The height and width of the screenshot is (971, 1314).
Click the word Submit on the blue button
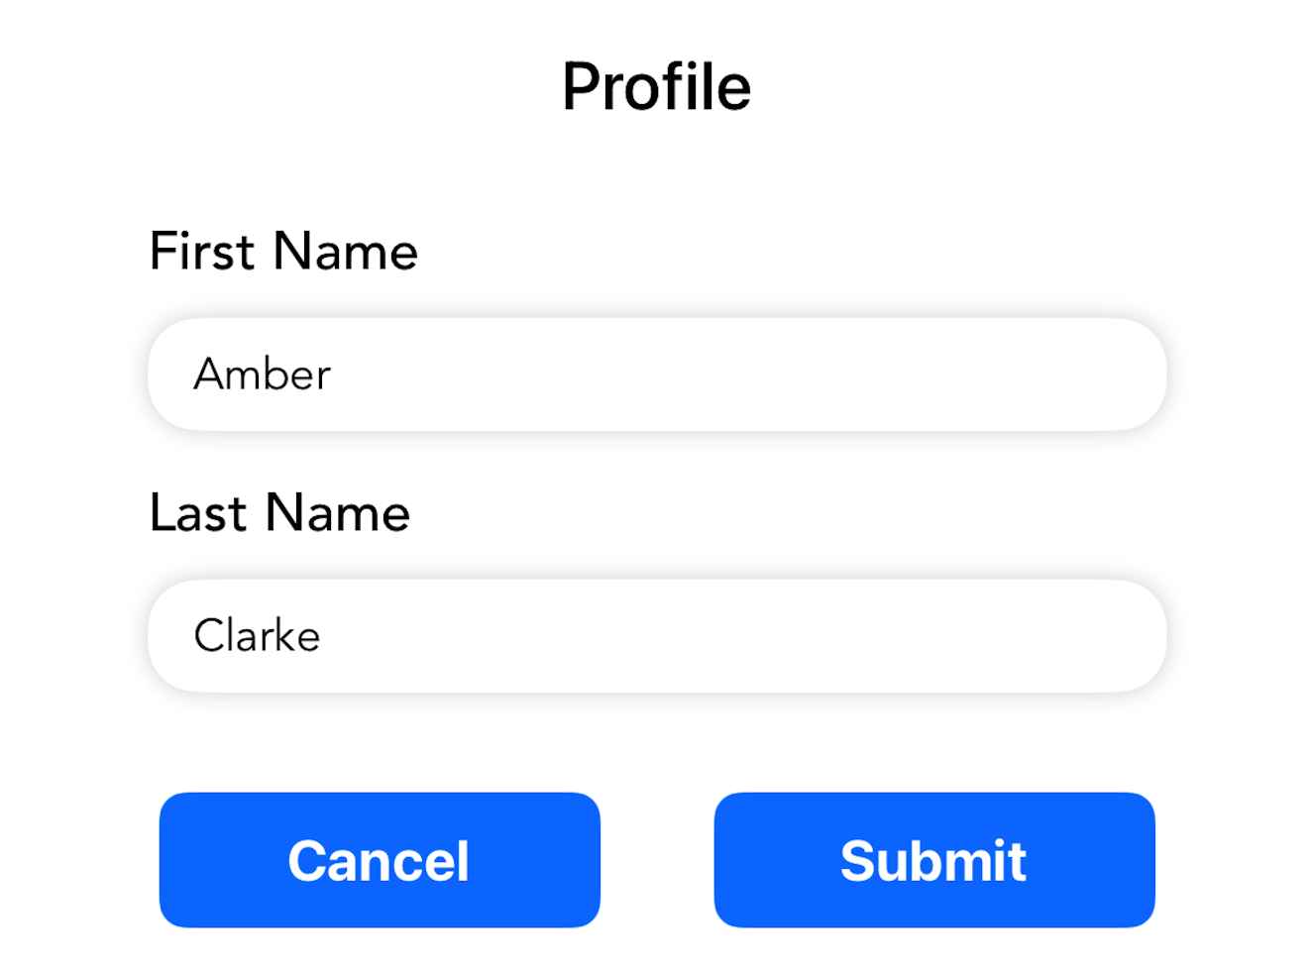coord(933,860)
